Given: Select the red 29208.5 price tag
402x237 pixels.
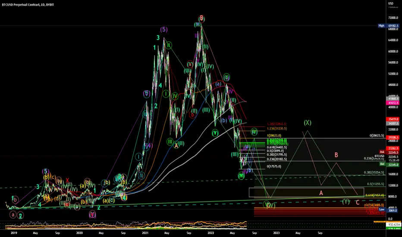Looking at the screenshot, I should [393, 137].
